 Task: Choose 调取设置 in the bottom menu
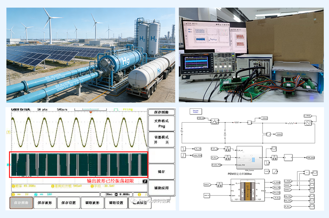click(x=116, y=203)
